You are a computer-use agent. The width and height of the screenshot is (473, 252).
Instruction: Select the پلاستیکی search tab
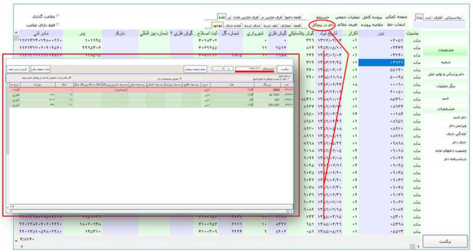click(453, 18)
